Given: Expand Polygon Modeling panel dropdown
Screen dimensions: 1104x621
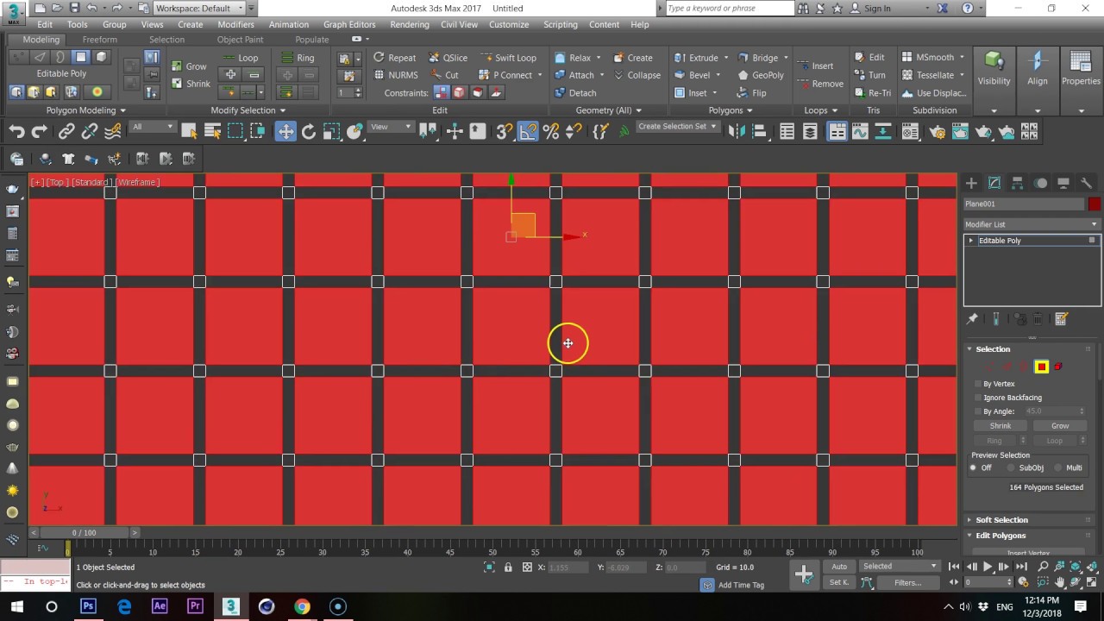Looking at the screenshot, I should coord(86,110).
